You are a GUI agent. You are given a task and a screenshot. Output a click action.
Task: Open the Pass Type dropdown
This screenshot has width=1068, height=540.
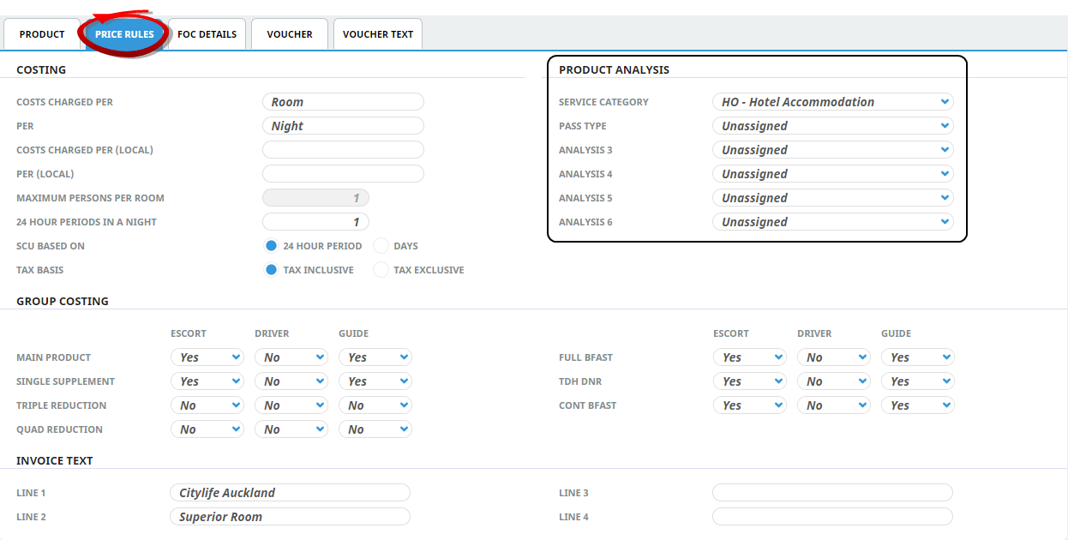(832, 126)
